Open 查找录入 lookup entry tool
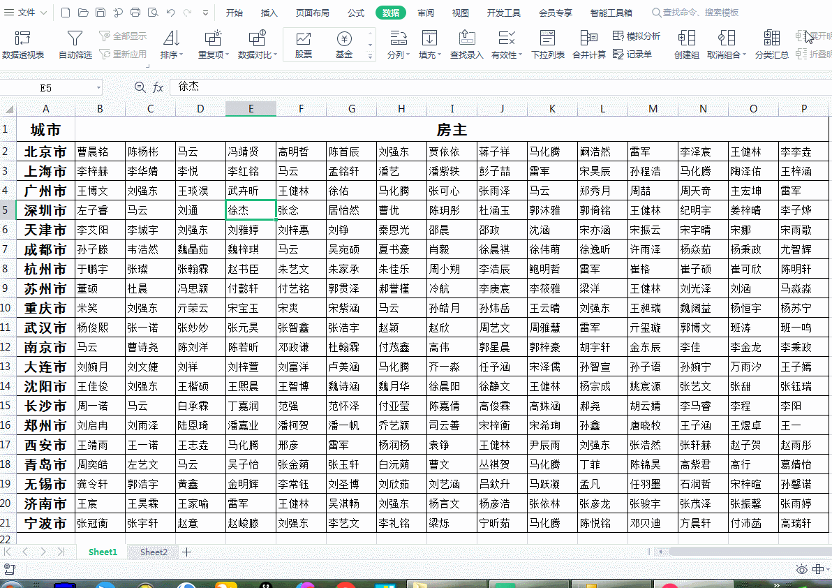The width and height of the screenshot is (832, 588). click(466, 45)
